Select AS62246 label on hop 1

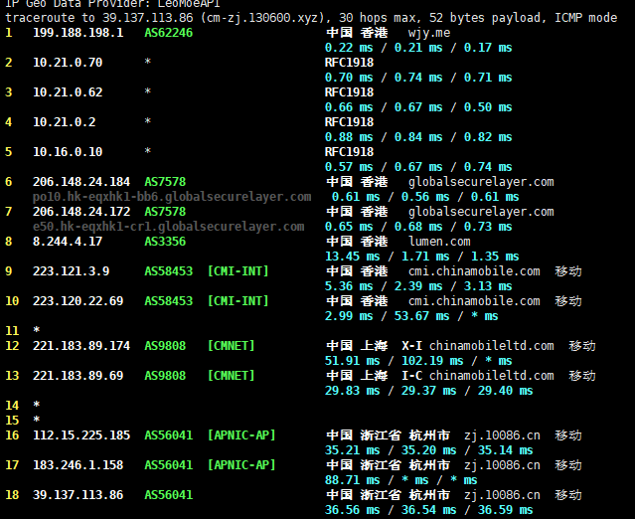click(x=169, y=33)
